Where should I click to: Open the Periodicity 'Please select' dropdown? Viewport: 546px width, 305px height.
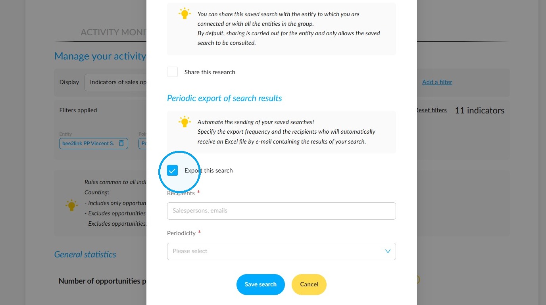281,251
